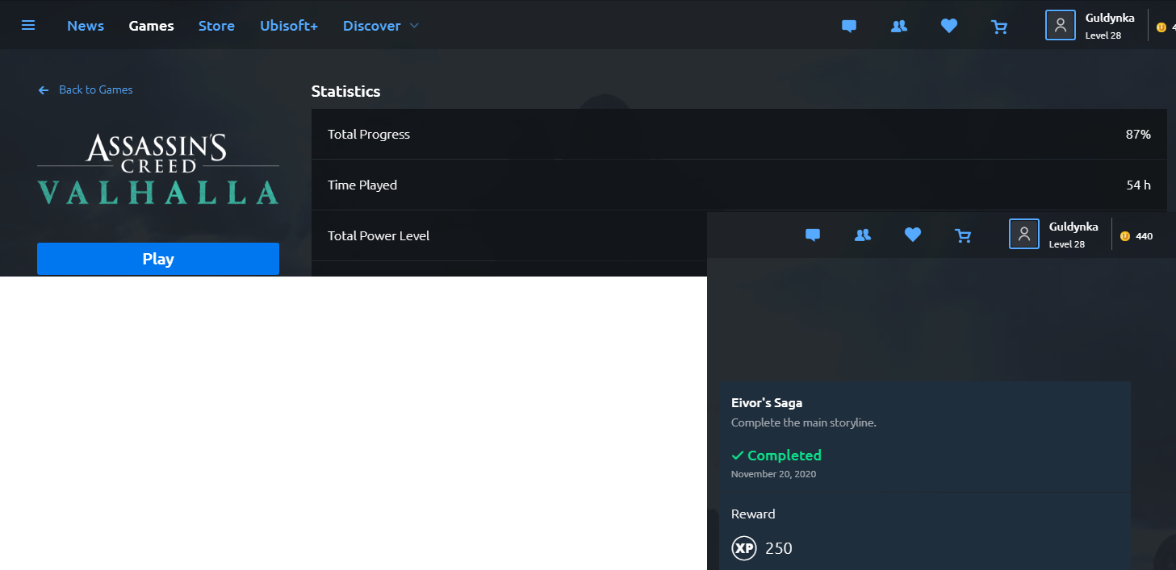Click 'Complete the main storyline.' text
Image resolution: width=1176 pixels, height=570 pixels.
804,422
